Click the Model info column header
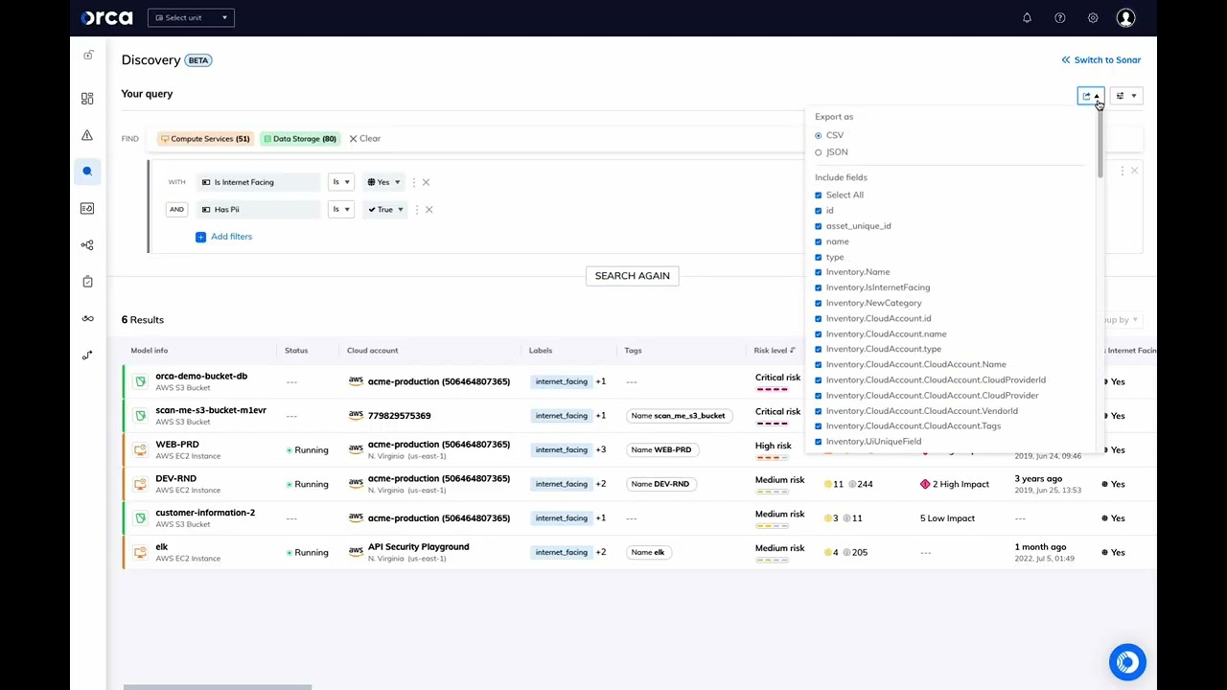This screenshot has width=1227, height=690. (x=150, y=351)
